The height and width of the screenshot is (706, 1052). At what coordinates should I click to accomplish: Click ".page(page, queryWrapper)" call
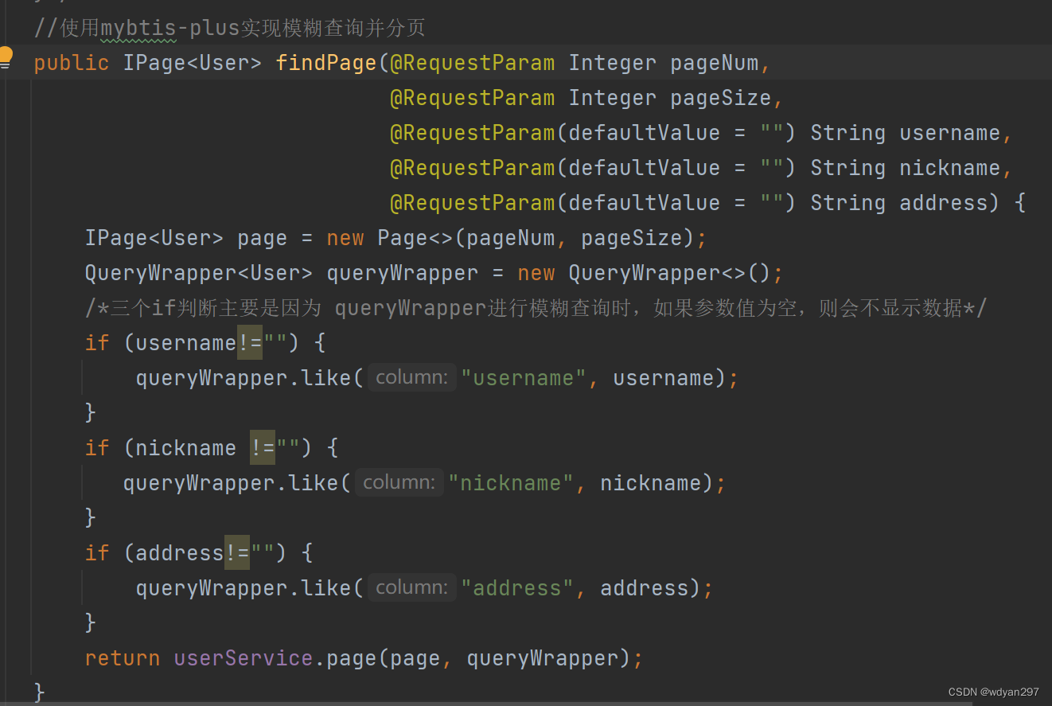(x=472, y=658)
